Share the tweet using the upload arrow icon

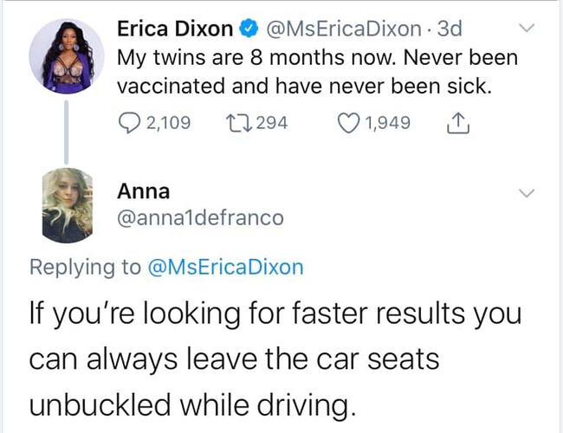point(456,123)
